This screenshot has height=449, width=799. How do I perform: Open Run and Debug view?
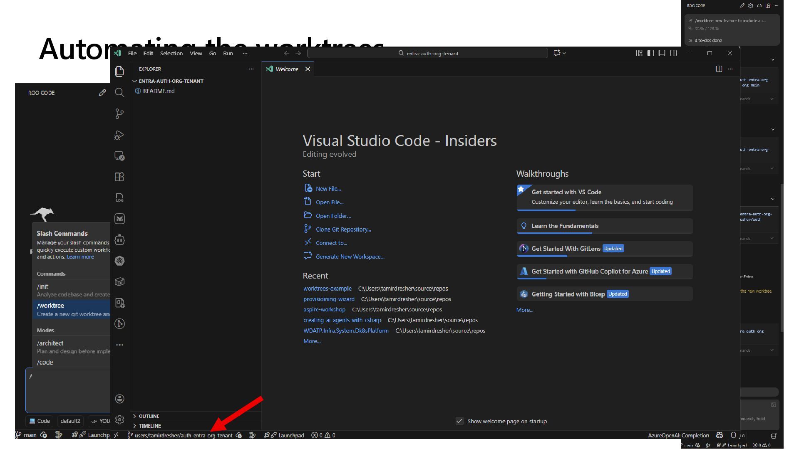(119, 135)
